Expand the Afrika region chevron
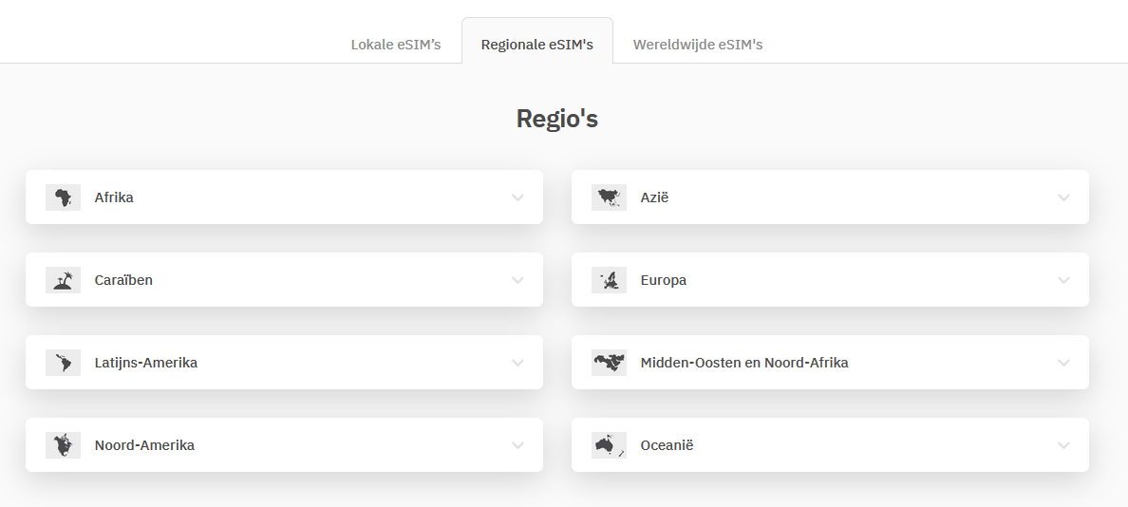The width and height of the screenshot is (1128, 507). (x=517, y=197)
